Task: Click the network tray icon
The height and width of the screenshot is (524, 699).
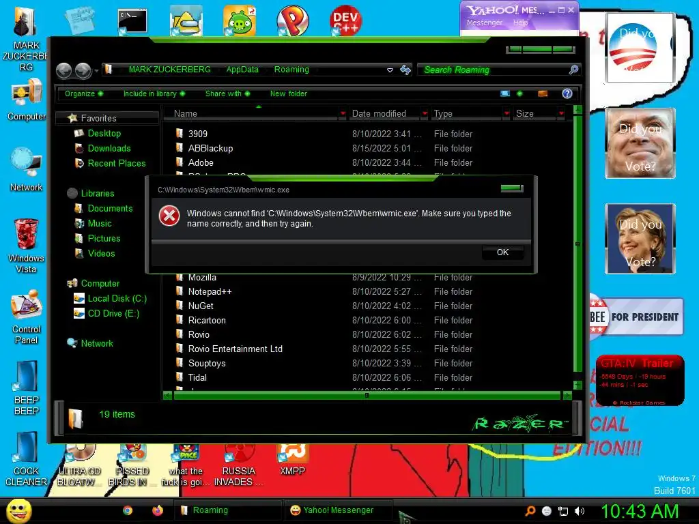Action: [x=563, y=511]
